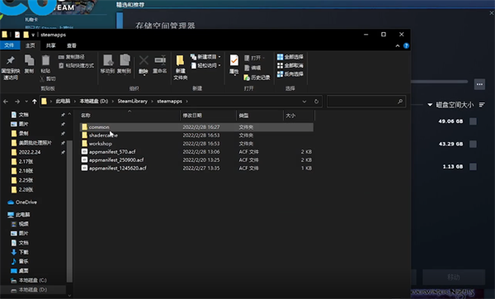The height and width of the screenshot is (299, 495).
Task: Tick the checkbox next to 1.13 GB
Action: click(473, 167)
